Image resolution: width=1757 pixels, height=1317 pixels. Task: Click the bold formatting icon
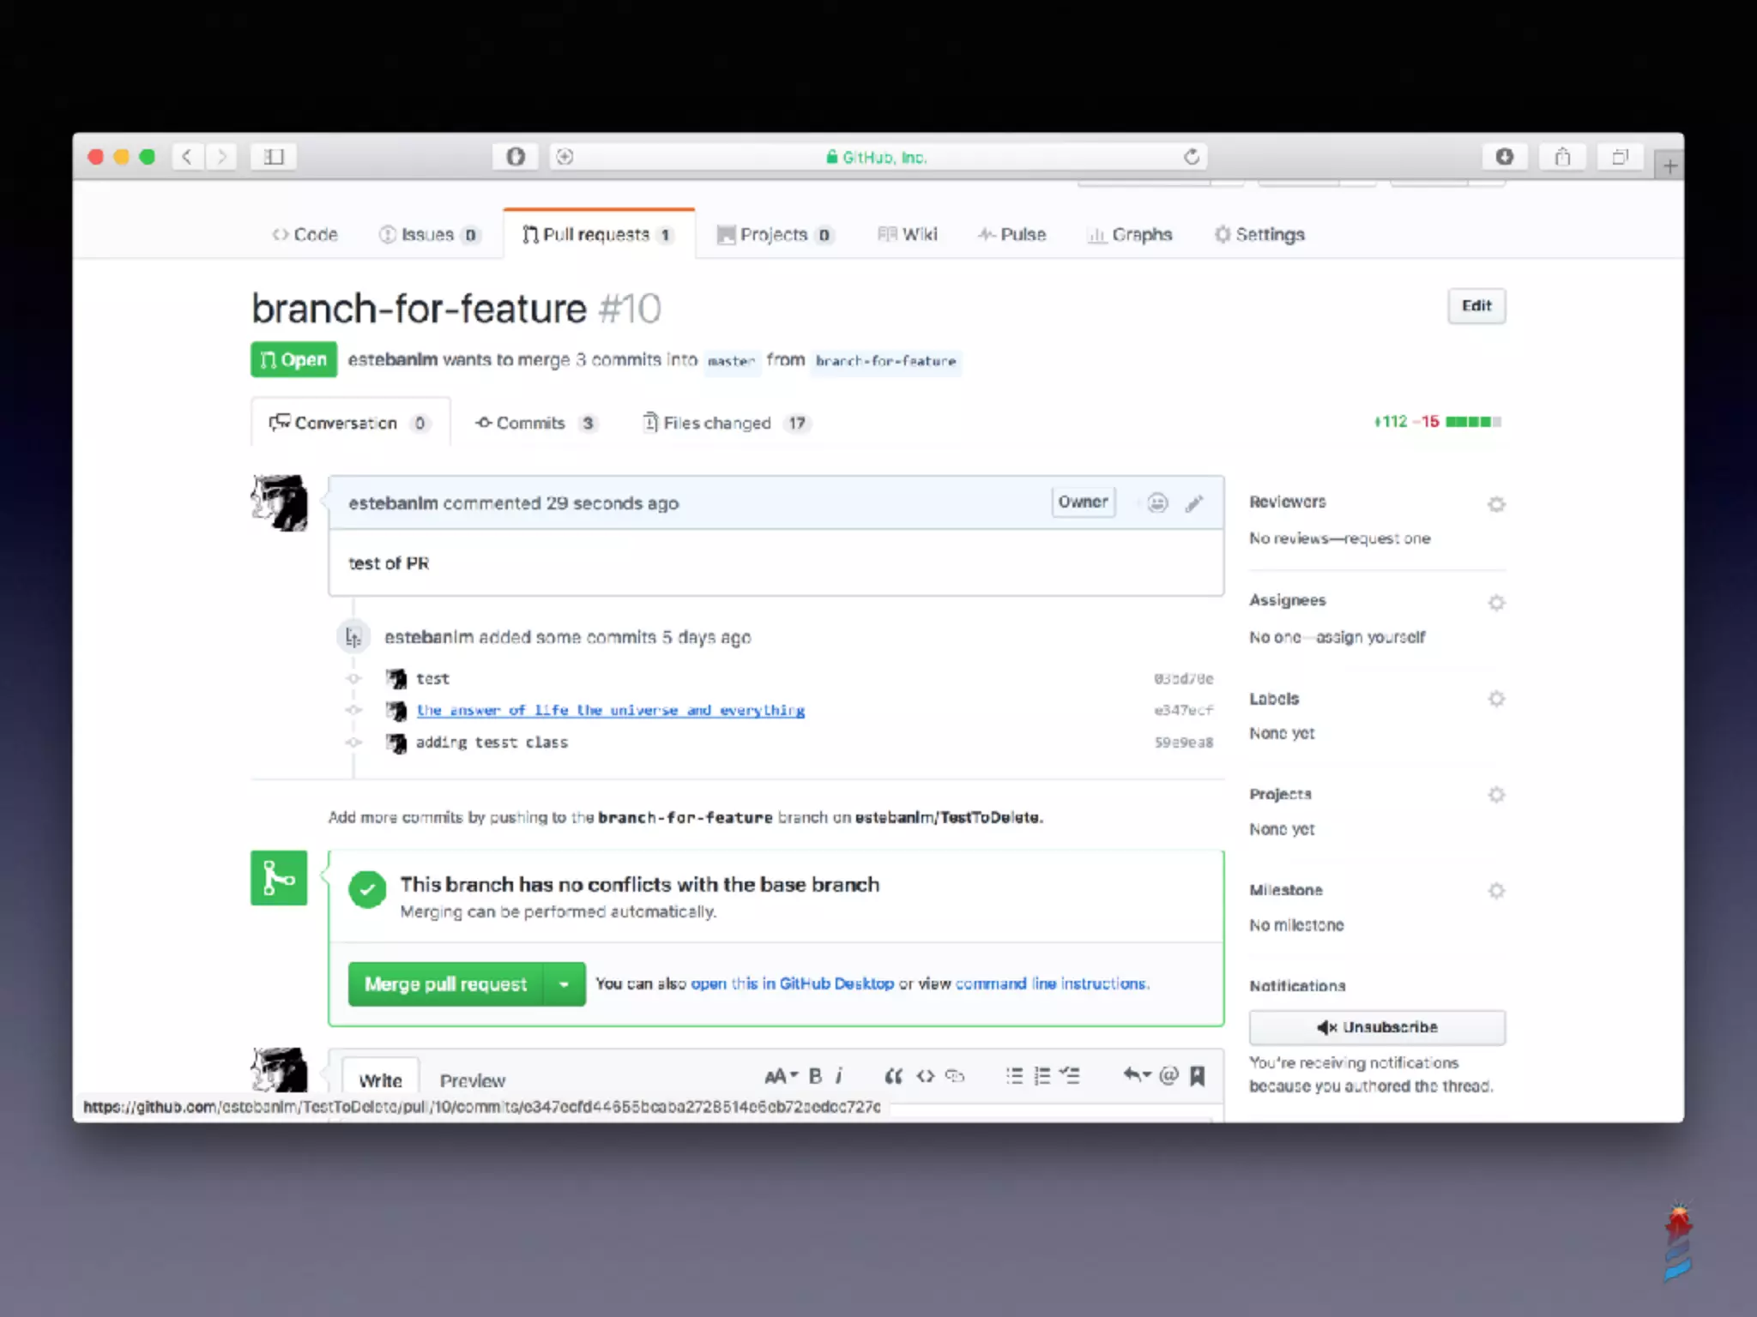click(815, 1076)
